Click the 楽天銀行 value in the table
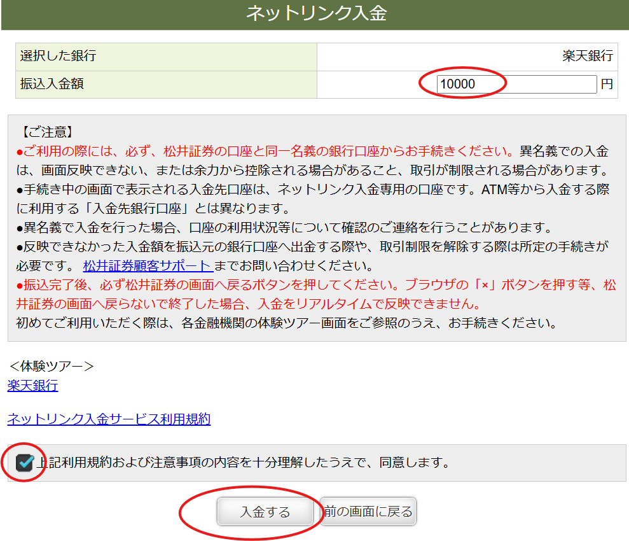This screenshot has width=629, height=541. (588, 56)
